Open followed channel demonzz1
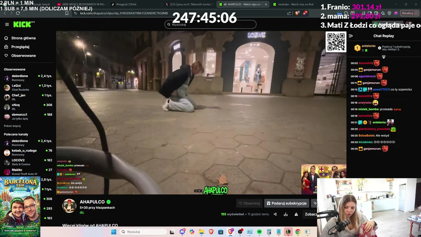This screenshot has width=421, height=237. 28,116
